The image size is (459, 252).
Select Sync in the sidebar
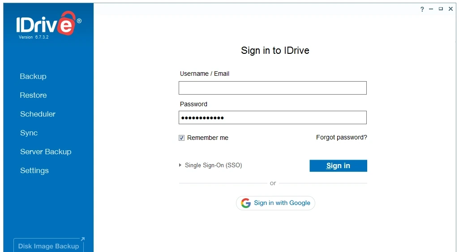[29, 133]
